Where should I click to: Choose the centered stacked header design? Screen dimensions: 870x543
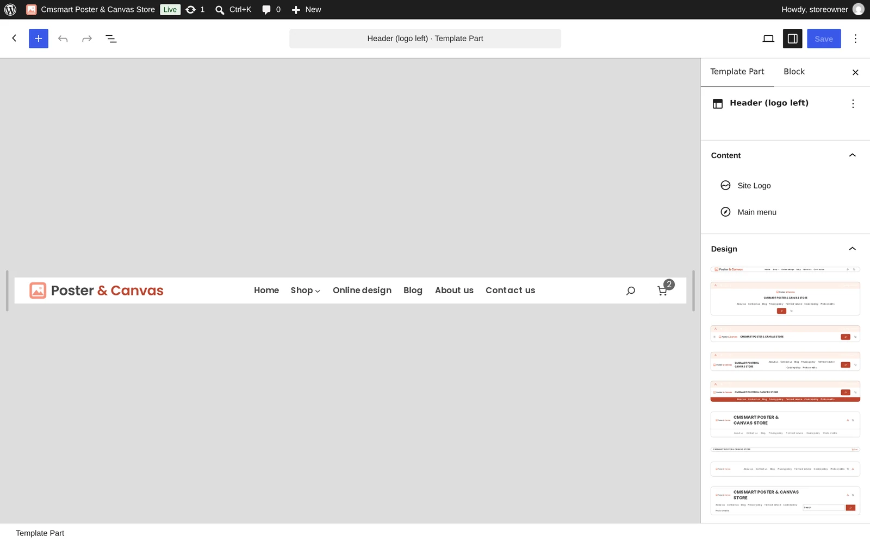click(785, 299)
